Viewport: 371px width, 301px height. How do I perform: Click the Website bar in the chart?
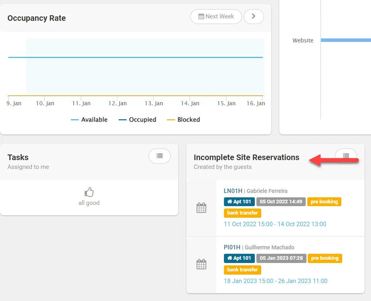(x=346, y=40)
